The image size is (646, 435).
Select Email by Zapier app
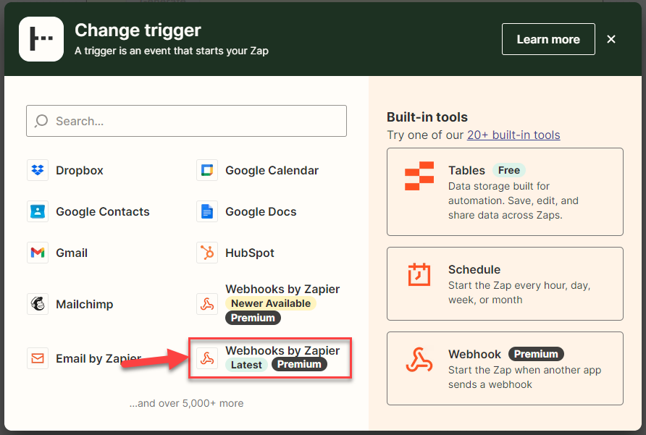(98, 358)
